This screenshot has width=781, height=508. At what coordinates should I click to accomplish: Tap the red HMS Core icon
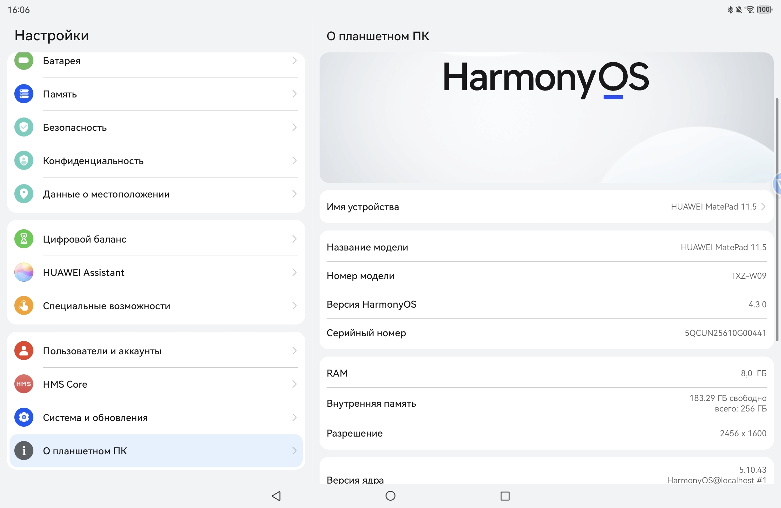coord(24,384)
